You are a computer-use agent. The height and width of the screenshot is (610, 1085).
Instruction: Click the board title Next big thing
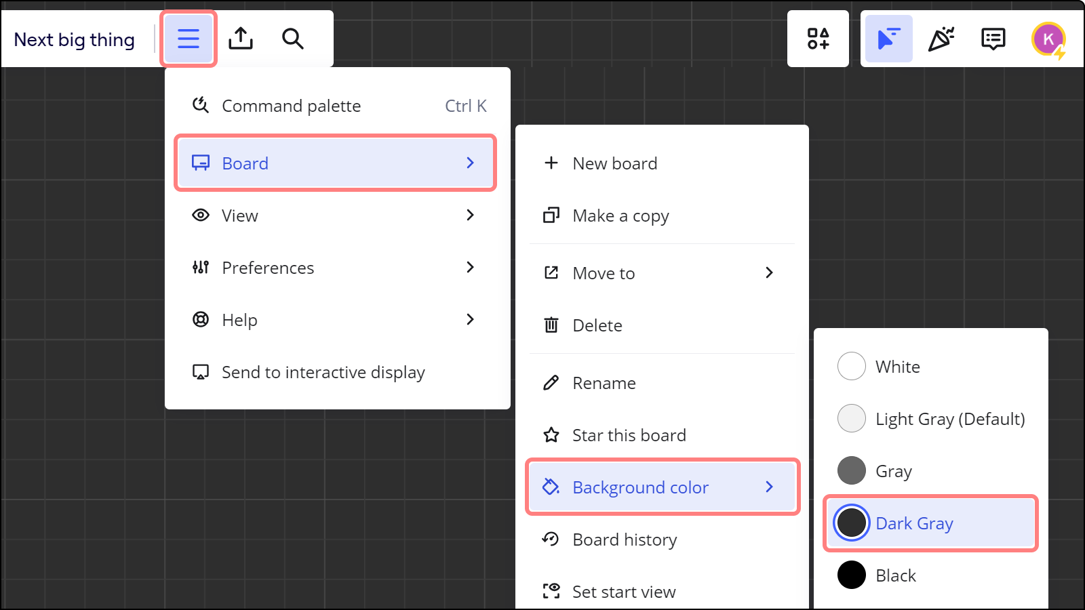click(x=75, y=40)
